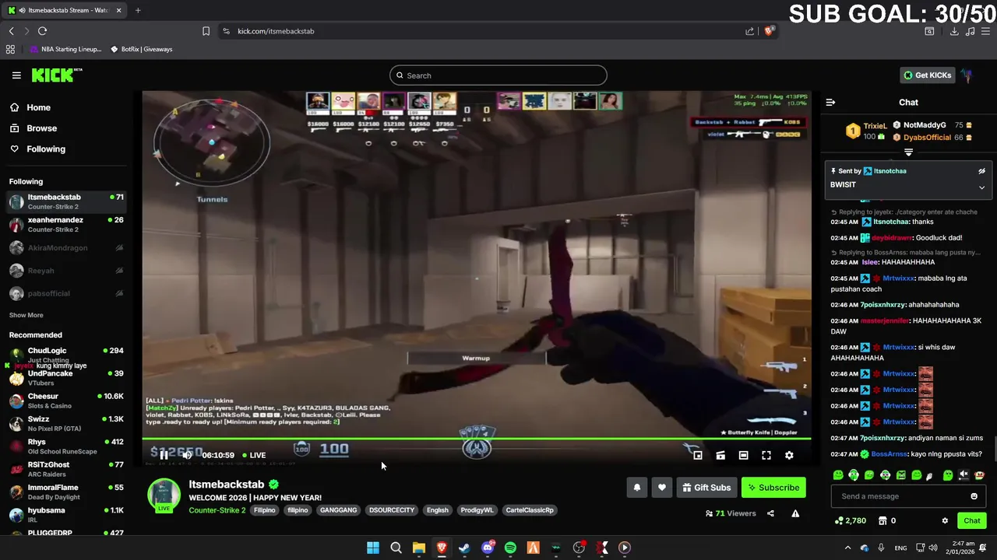Go back using browser back arrow
Screen dimensions: 997x560
(x=11, y=31)
